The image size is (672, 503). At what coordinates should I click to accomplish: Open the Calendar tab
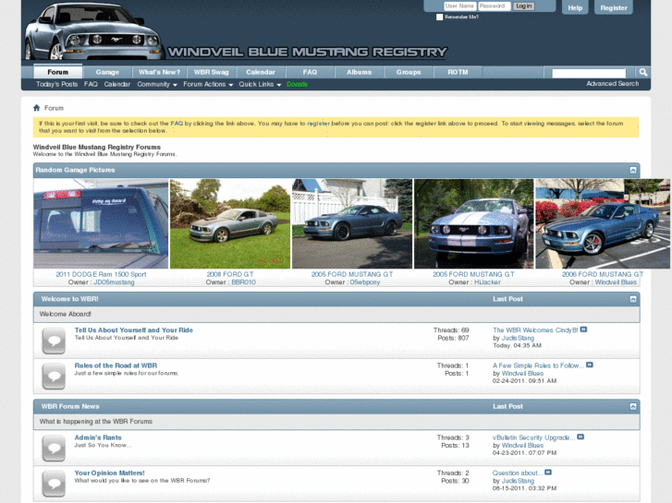[261, 72]
